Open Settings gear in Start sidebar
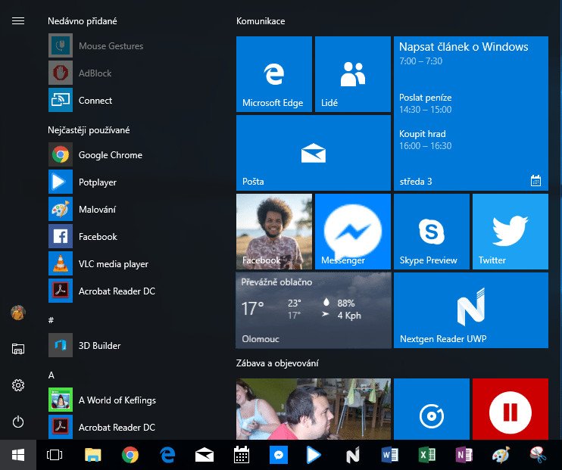 (18, 385)
